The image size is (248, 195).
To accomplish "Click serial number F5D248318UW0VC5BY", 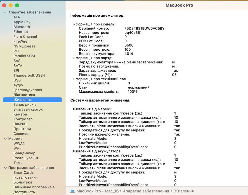I will point(144,28).
